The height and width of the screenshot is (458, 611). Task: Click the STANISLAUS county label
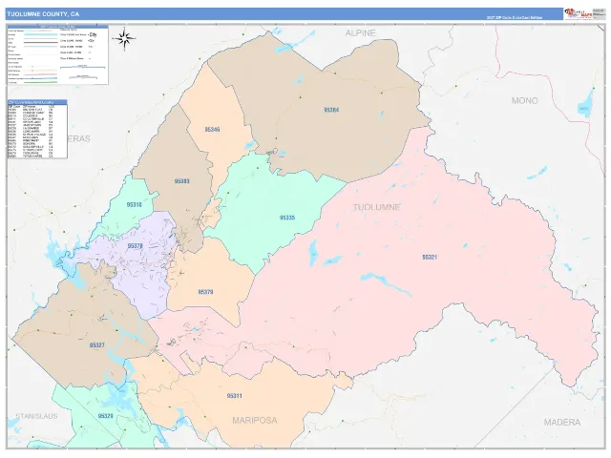[36, 416]
